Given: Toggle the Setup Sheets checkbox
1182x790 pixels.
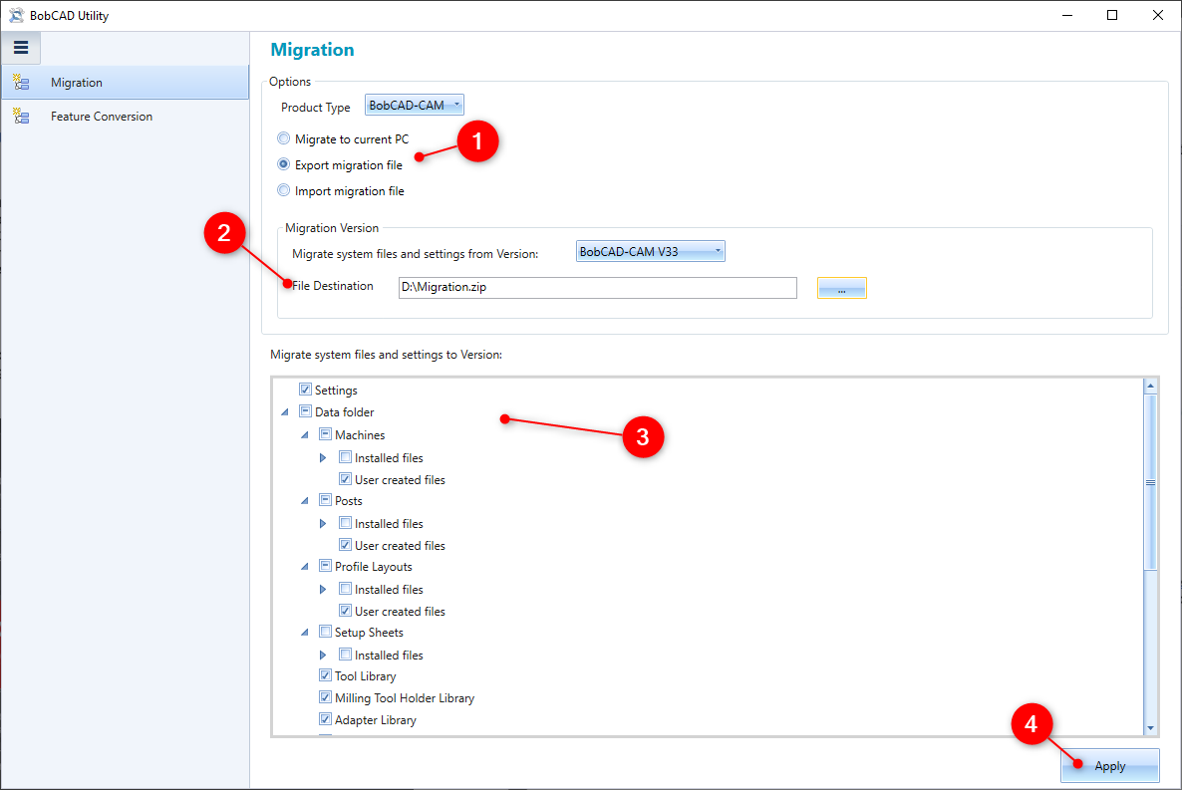Looking at the screenshot, I should coord(326,631).
